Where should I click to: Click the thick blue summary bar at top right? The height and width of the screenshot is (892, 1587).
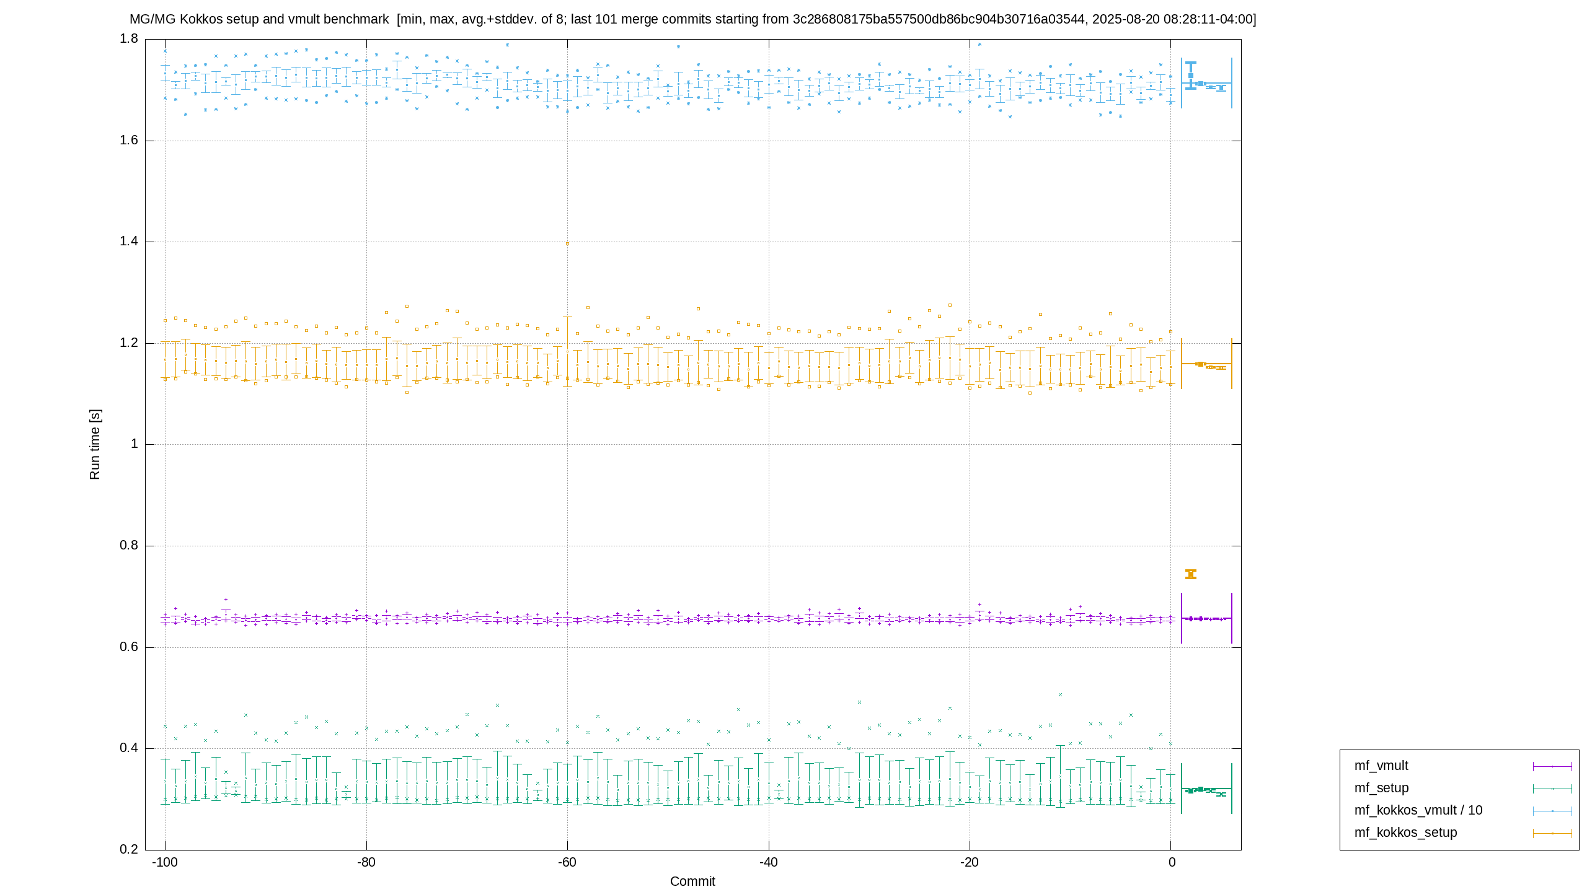click(x=1191, y=76)
